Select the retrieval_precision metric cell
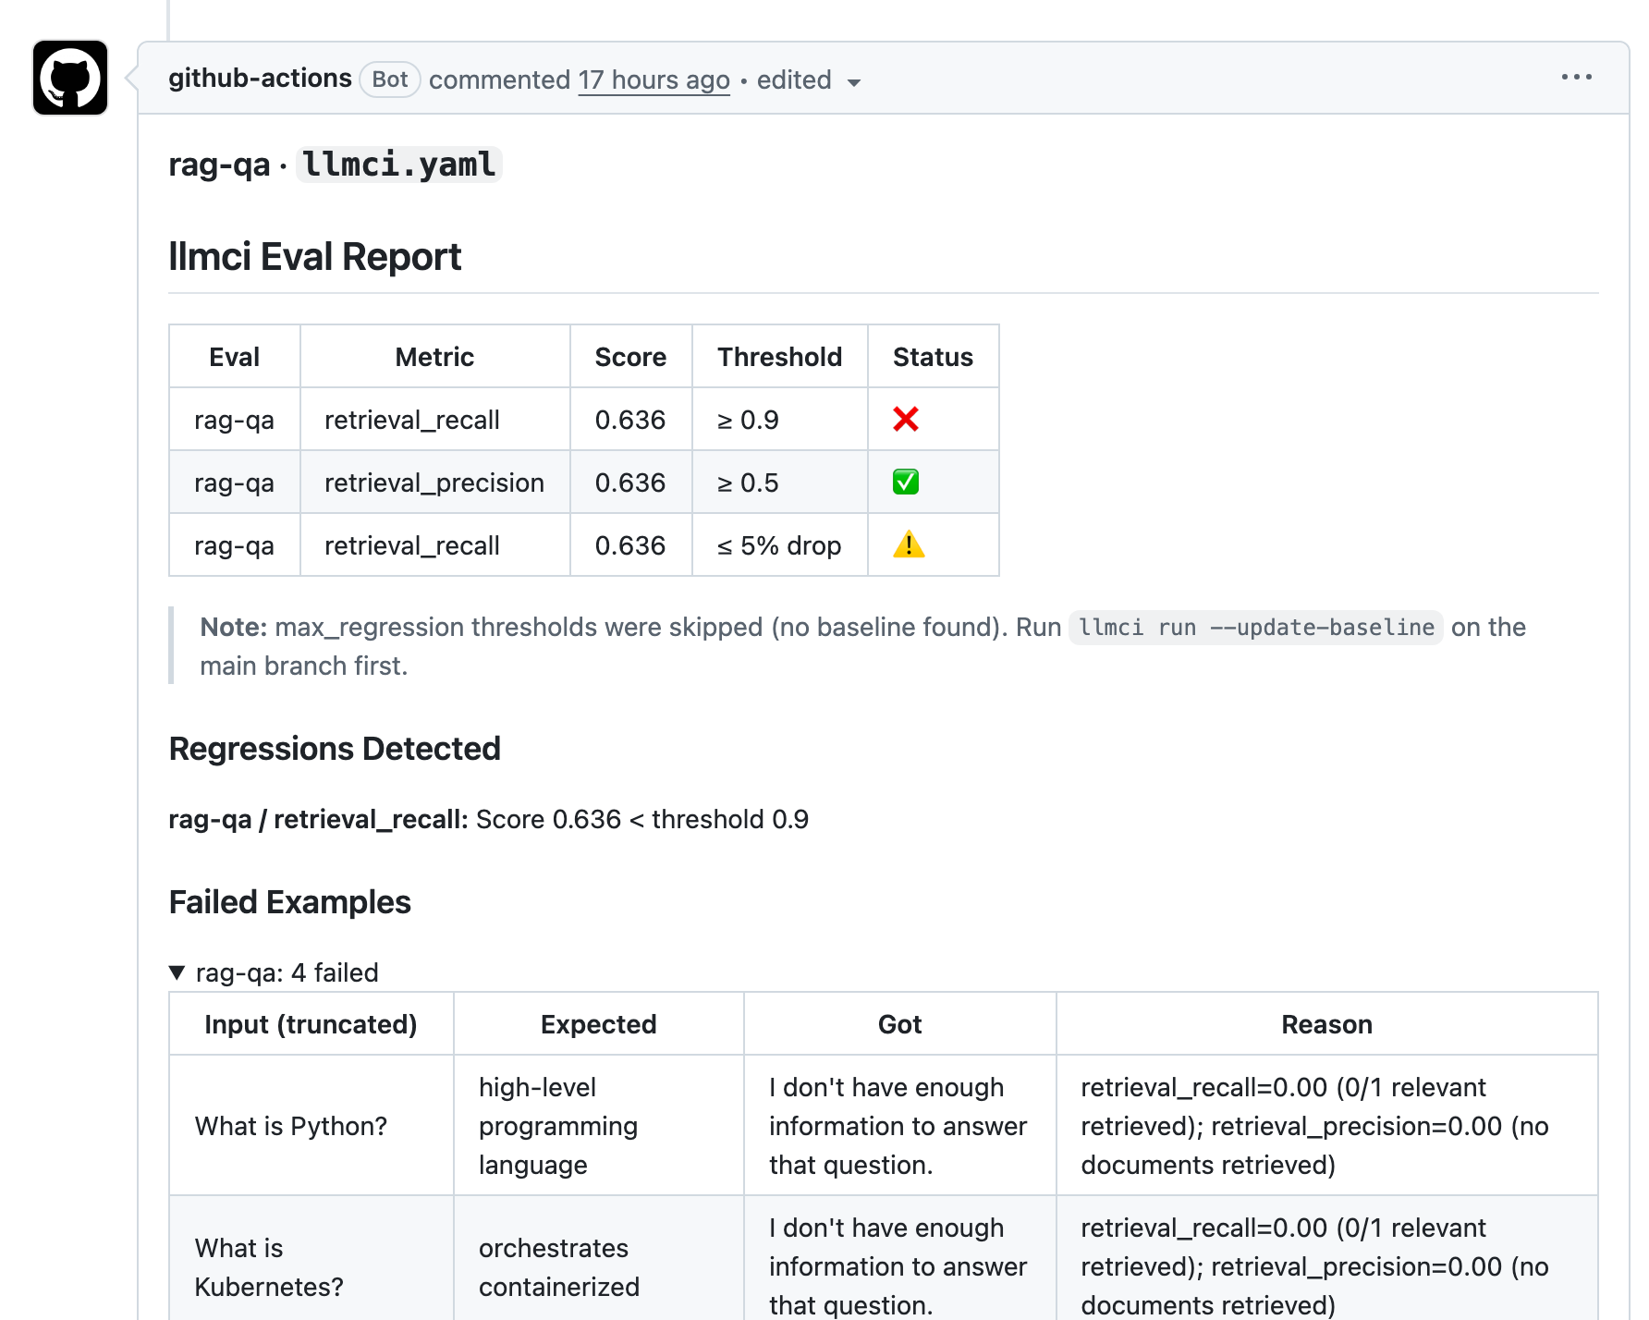The width and height of the screenshot is (1649, 1320). coord(434,483)
